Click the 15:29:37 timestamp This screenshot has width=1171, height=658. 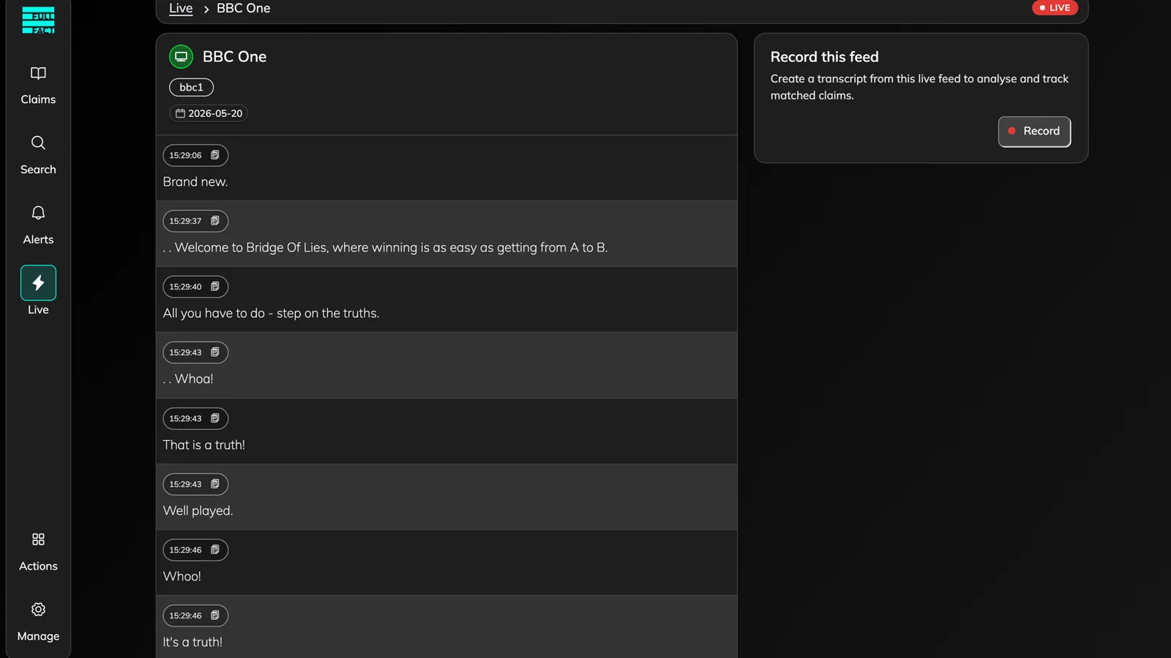[x=185, y=221]
